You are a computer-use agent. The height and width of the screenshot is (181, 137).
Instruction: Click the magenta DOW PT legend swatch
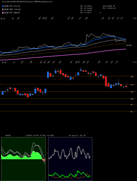(3, 13)
